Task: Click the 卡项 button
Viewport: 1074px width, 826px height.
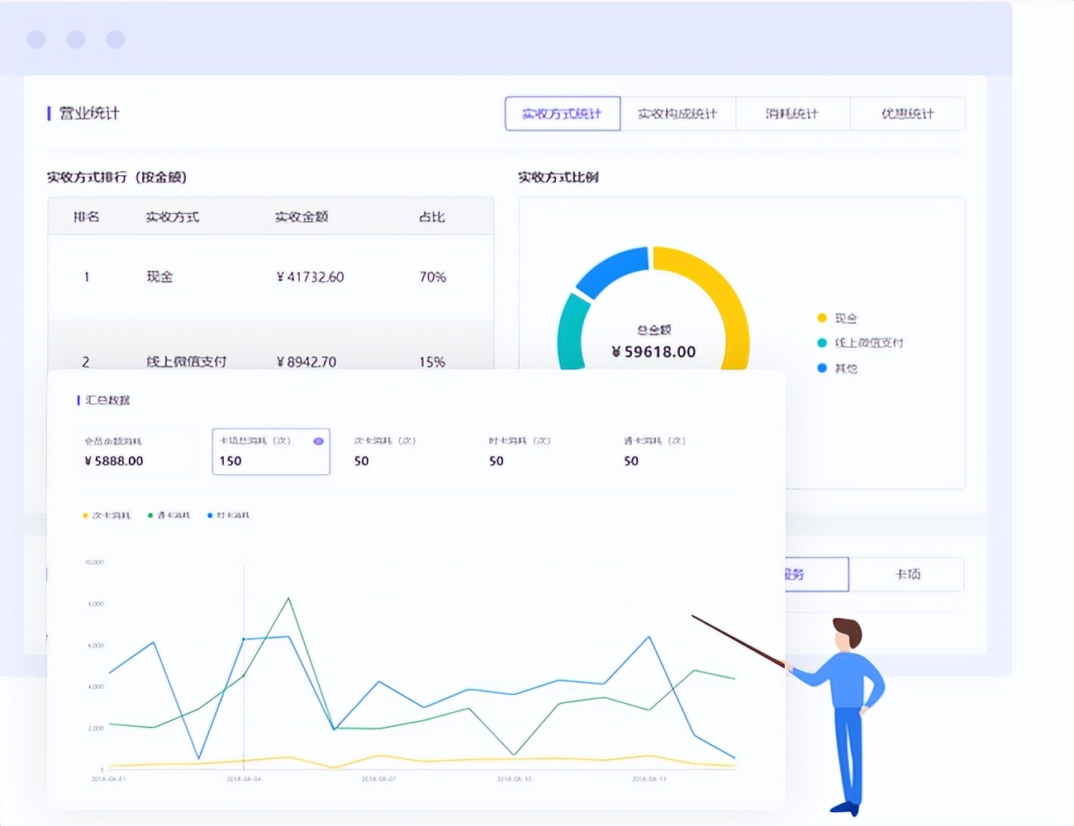Action: point(907,574)
